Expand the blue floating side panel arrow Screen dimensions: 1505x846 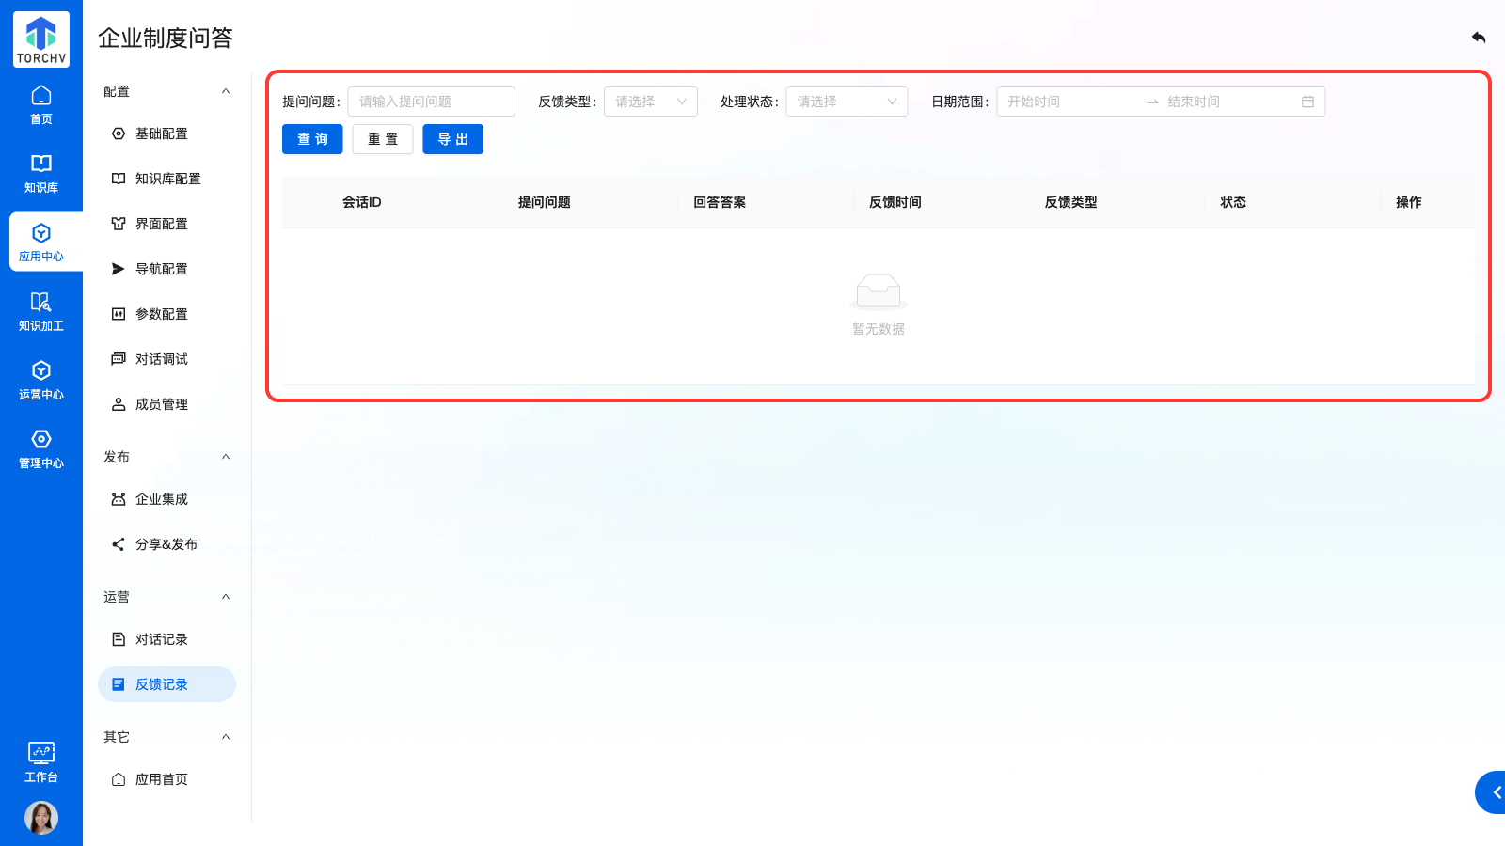pos(1494,792)
